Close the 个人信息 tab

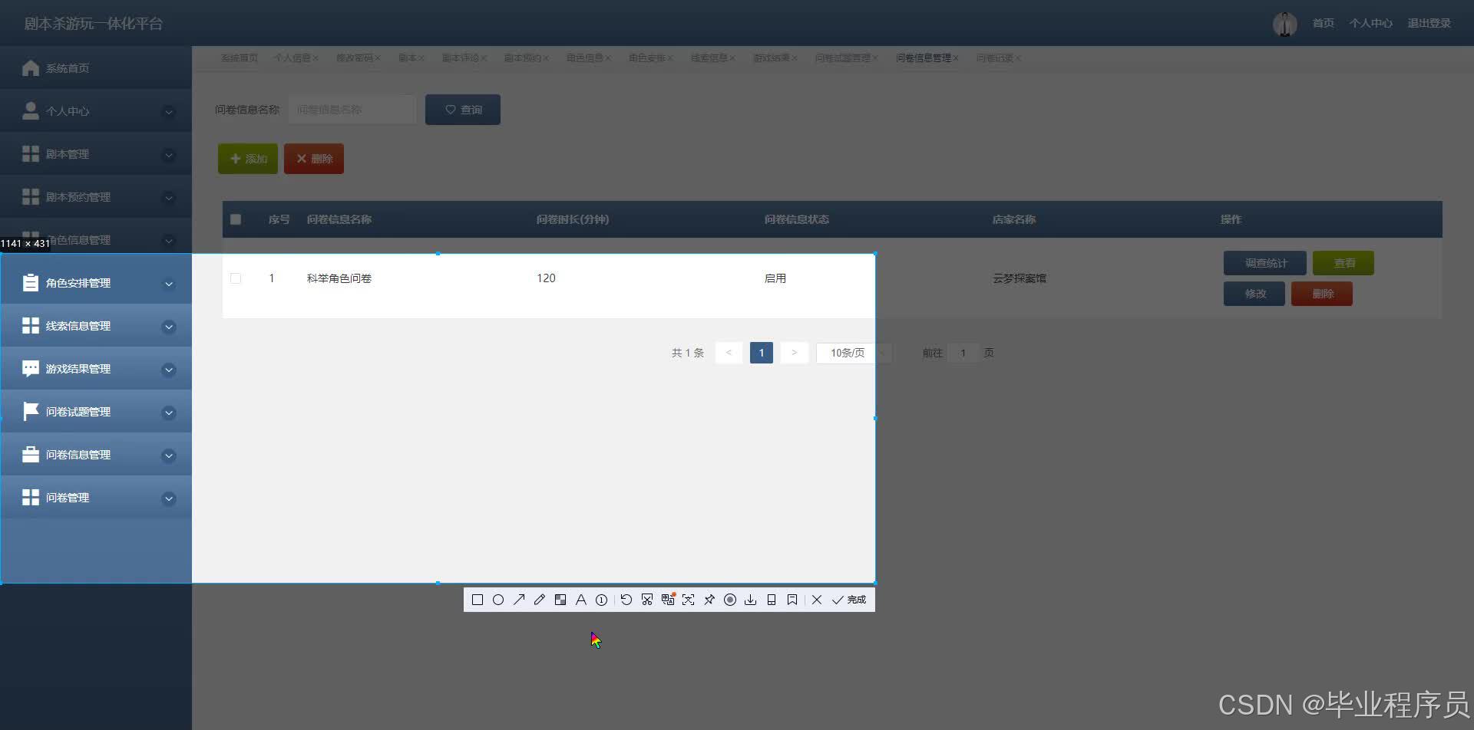pyautogui.click(x=316, y=58)
